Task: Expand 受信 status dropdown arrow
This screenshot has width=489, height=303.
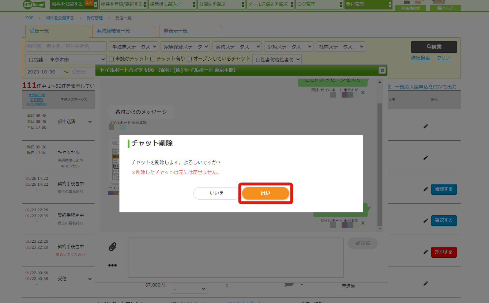Action: pyautogui.click(x=90, y=279)
